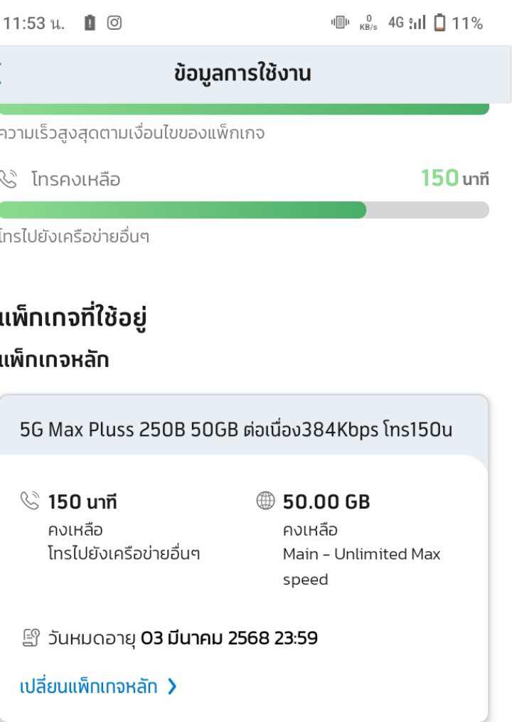Select the 5G Max Pluss package title
The height and width of the screenshot is (722, 512).
[236, 430]
